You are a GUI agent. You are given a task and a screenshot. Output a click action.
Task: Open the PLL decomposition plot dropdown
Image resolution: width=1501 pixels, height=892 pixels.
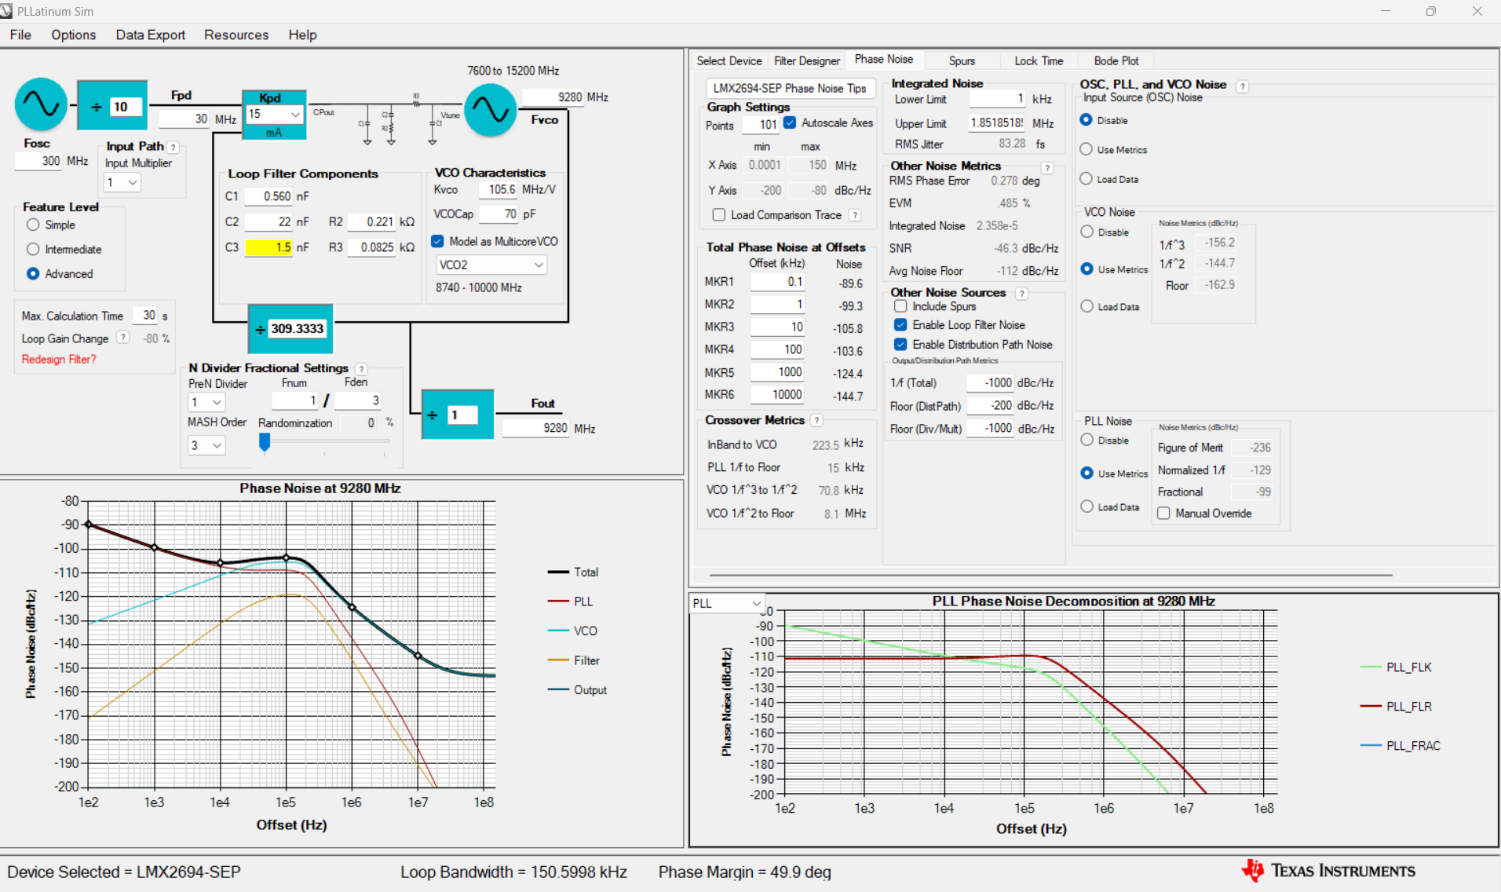tap(727, 603)
